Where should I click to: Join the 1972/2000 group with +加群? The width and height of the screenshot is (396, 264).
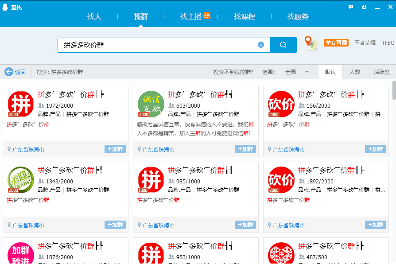(115, 149)
